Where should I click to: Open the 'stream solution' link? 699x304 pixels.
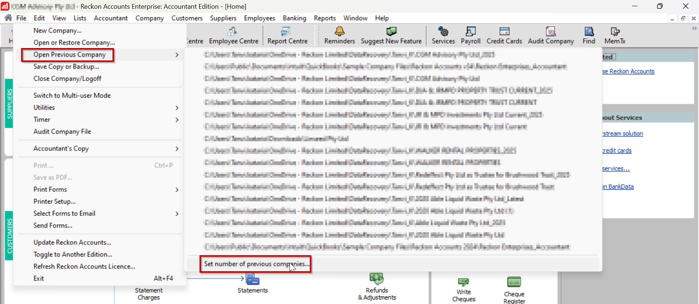pyautogui.click(x=623, y=134)
